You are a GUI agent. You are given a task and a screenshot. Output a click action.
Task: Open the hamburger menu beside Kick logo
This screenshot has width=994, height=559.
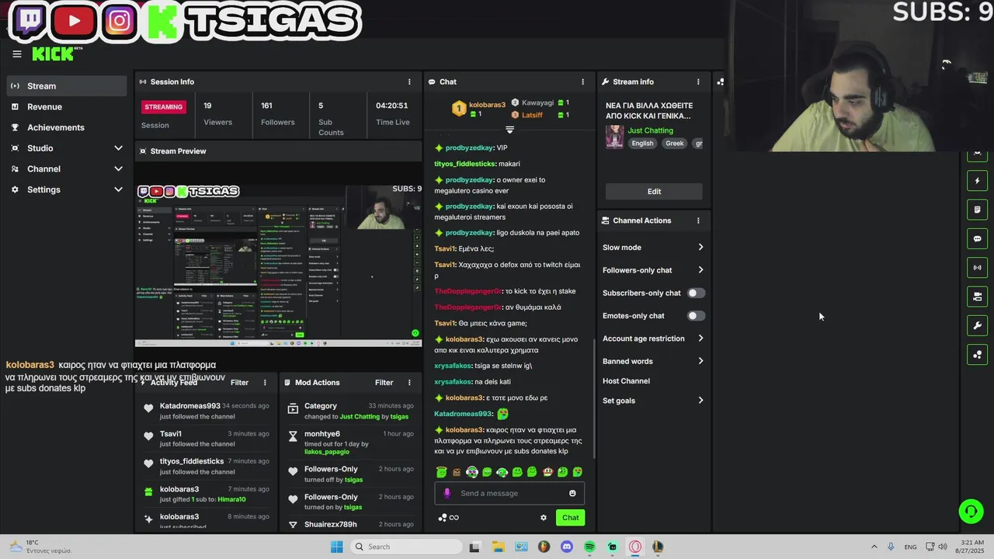pos(16,54)
